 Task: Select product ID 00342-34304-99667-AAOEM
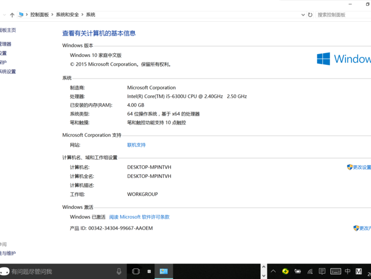coord(120,228)
